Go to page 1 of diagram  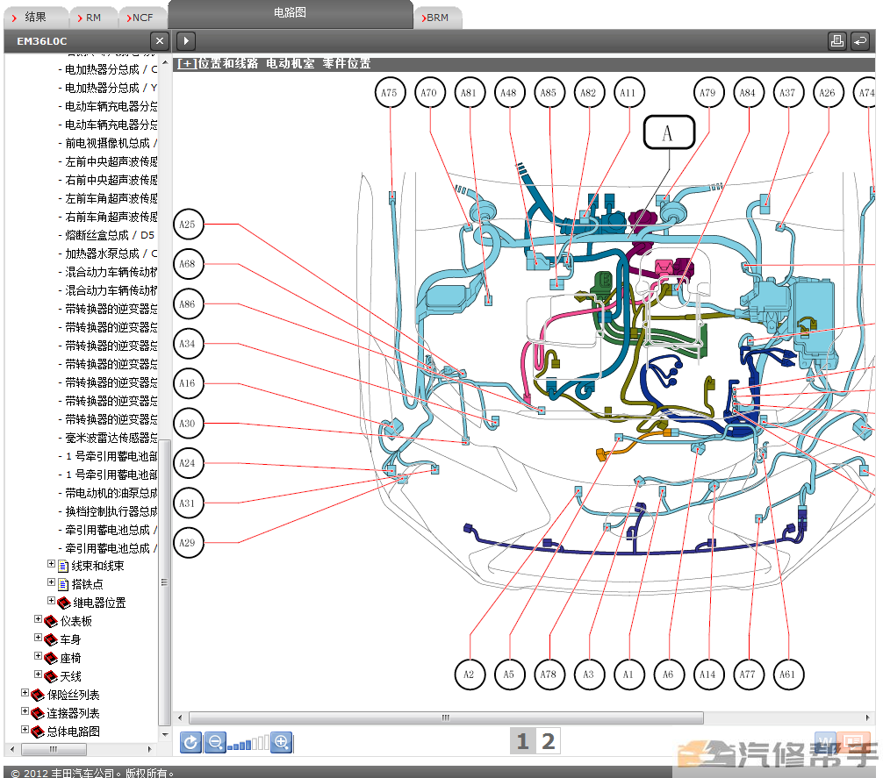click(522, 741)
